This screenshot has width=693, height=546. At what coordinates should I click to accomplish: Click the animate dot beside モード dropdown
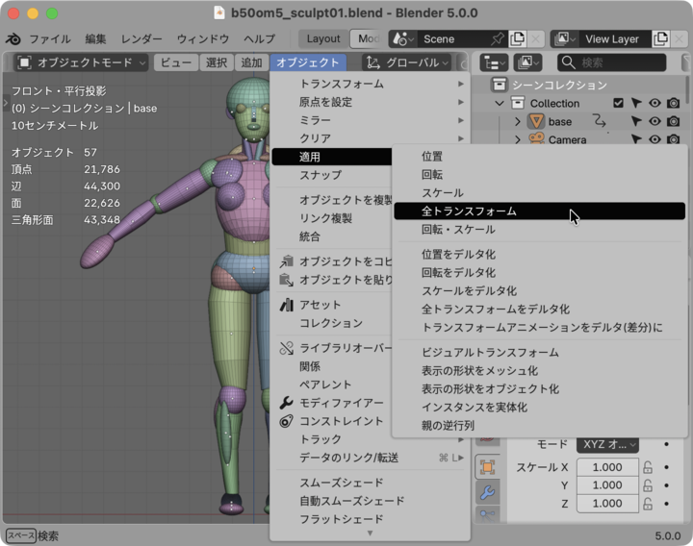666,444
